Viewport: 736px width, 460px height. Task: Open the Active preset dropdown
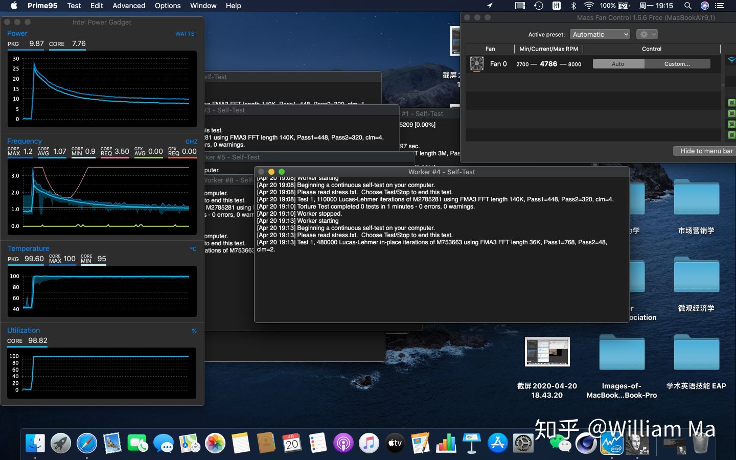pos(600,34)
